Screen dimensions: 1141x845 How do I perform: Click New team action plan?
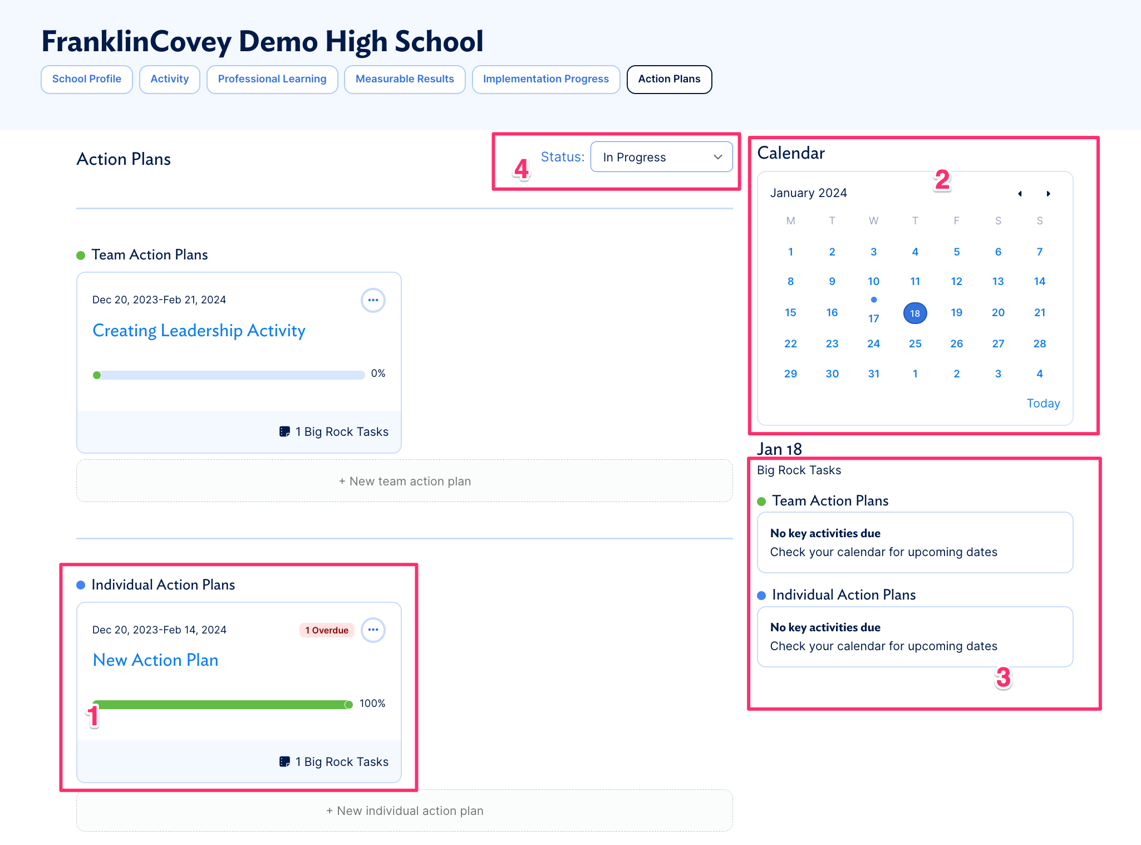coord(404,480)
